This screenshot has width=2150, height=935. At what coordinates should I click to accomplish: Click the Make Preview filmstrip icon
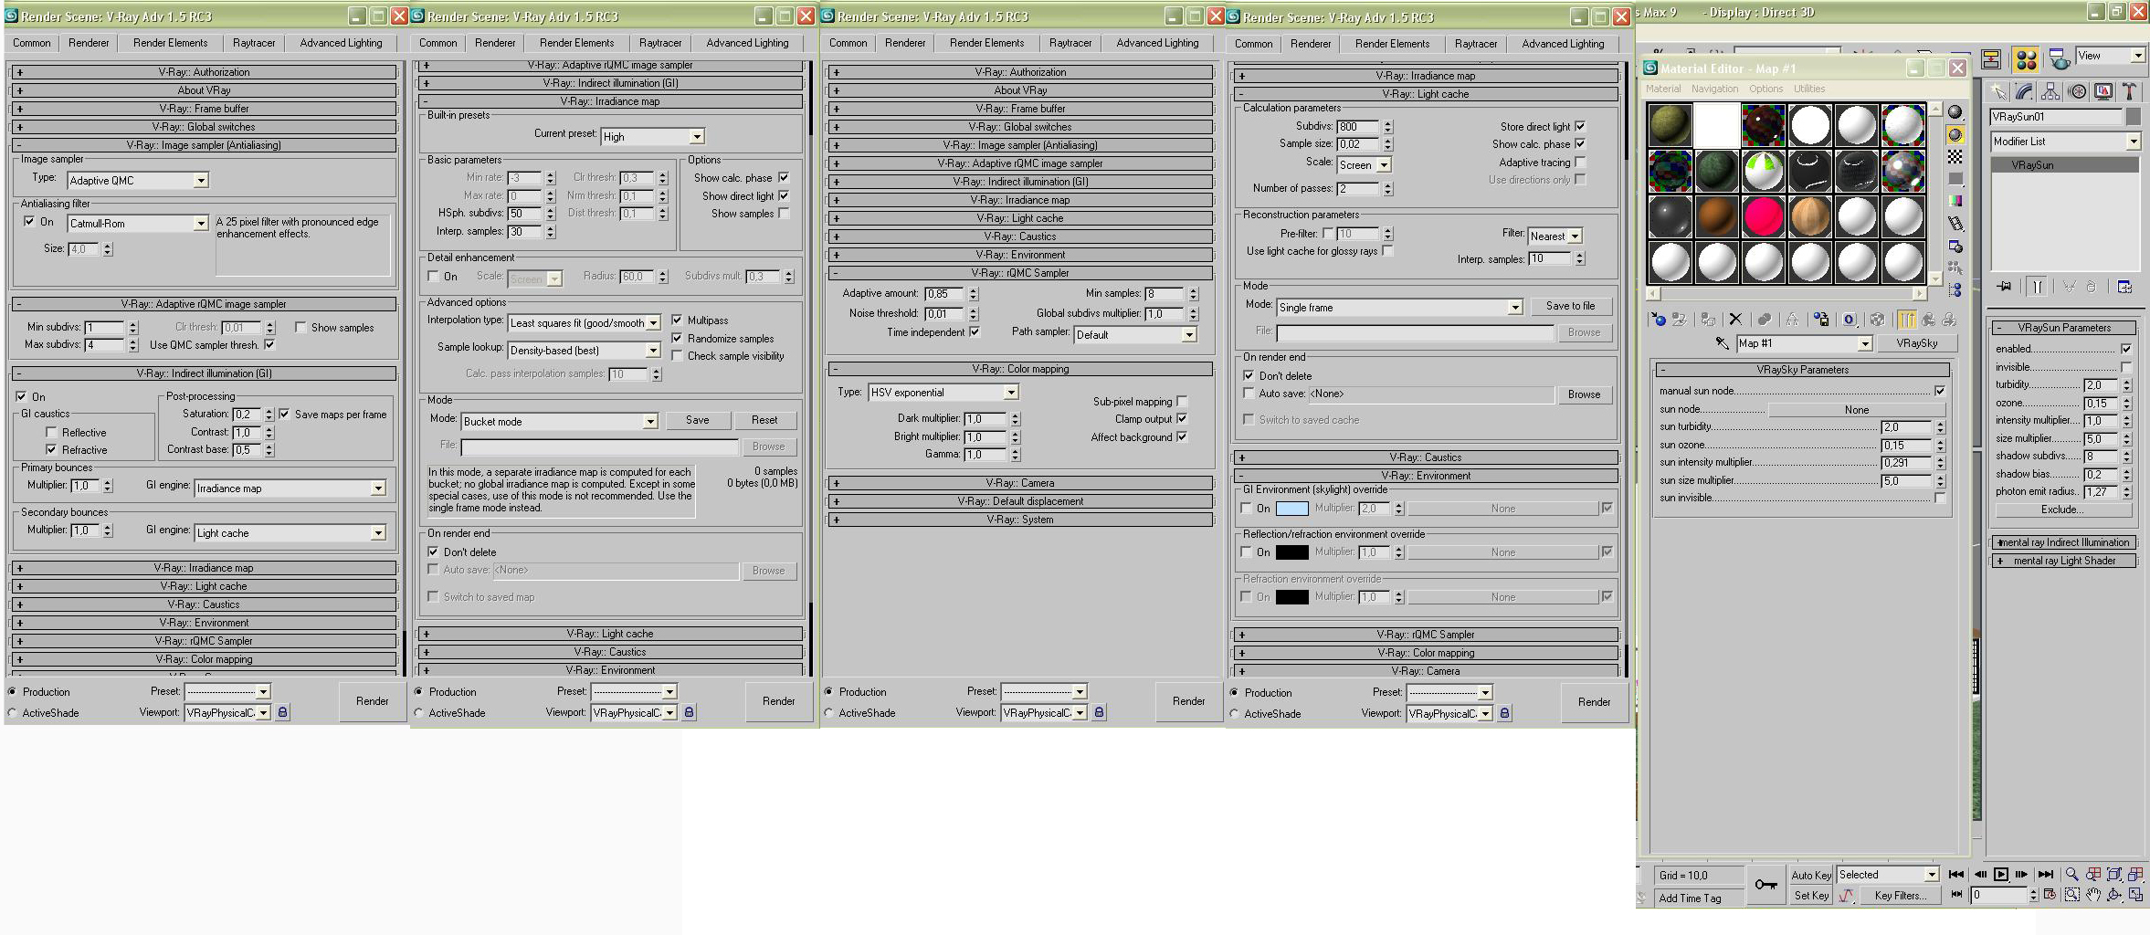click(x=1955, y=224)
